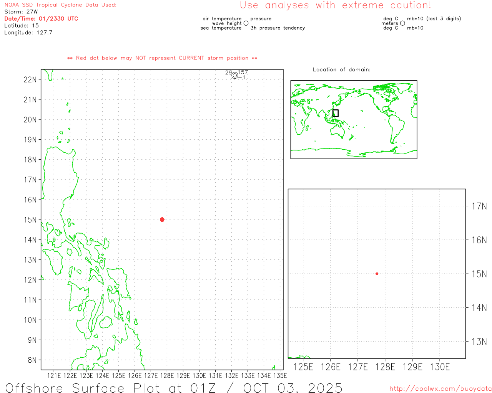Click the NOAA SSD Tropical Cyclone Data heading

(60, 5)
